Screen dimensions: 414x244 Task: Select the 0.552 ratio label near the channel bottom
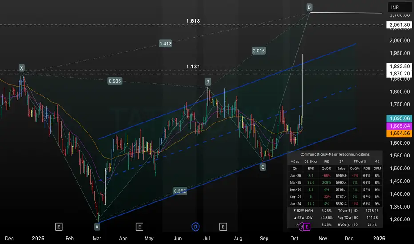point(180,191)
